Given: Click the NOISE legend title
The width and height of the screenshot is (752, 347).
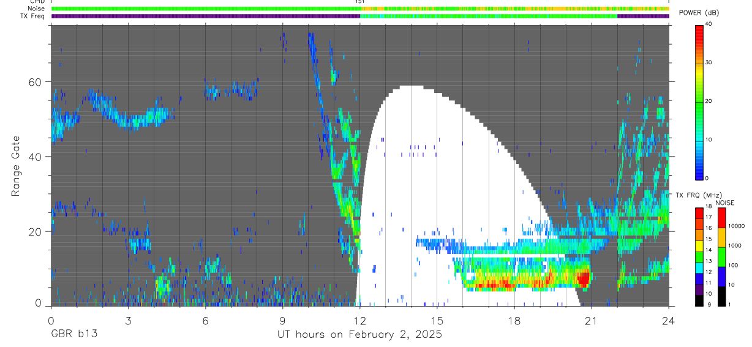Looking at the screenshot, I should (x=725, y=203).
